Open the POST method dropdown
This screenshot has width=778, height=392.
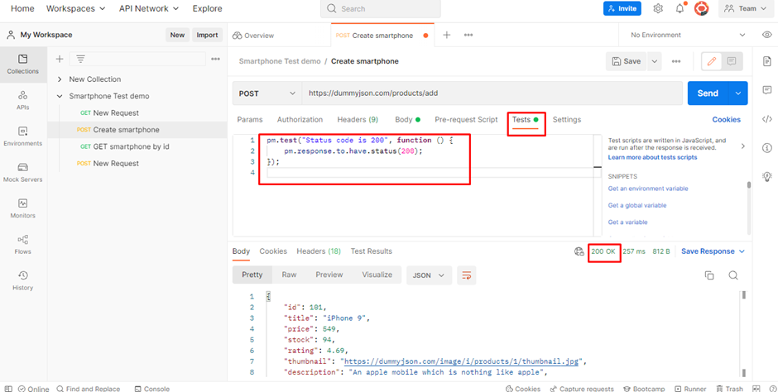[x=267, y=93]
